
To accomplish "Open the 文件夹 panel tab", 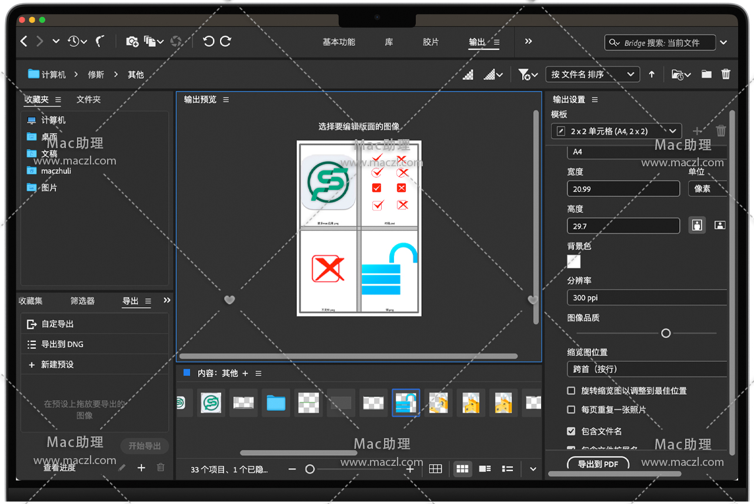I will tap(89, 100).
